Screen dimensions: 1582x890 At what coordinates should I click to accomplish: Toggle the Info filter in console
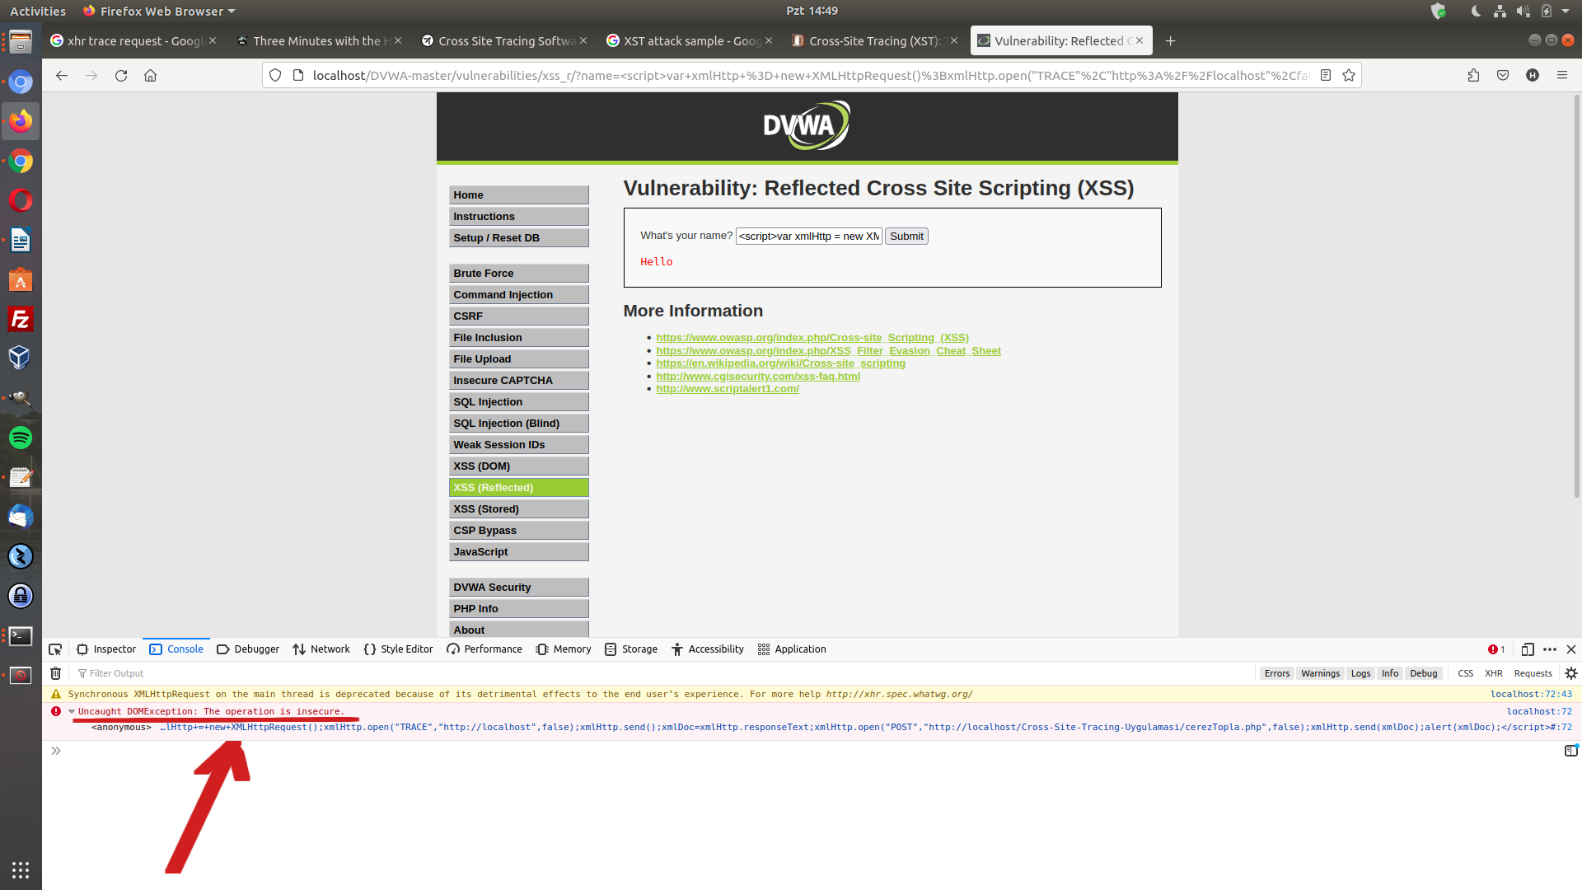tap(1390, 673)
